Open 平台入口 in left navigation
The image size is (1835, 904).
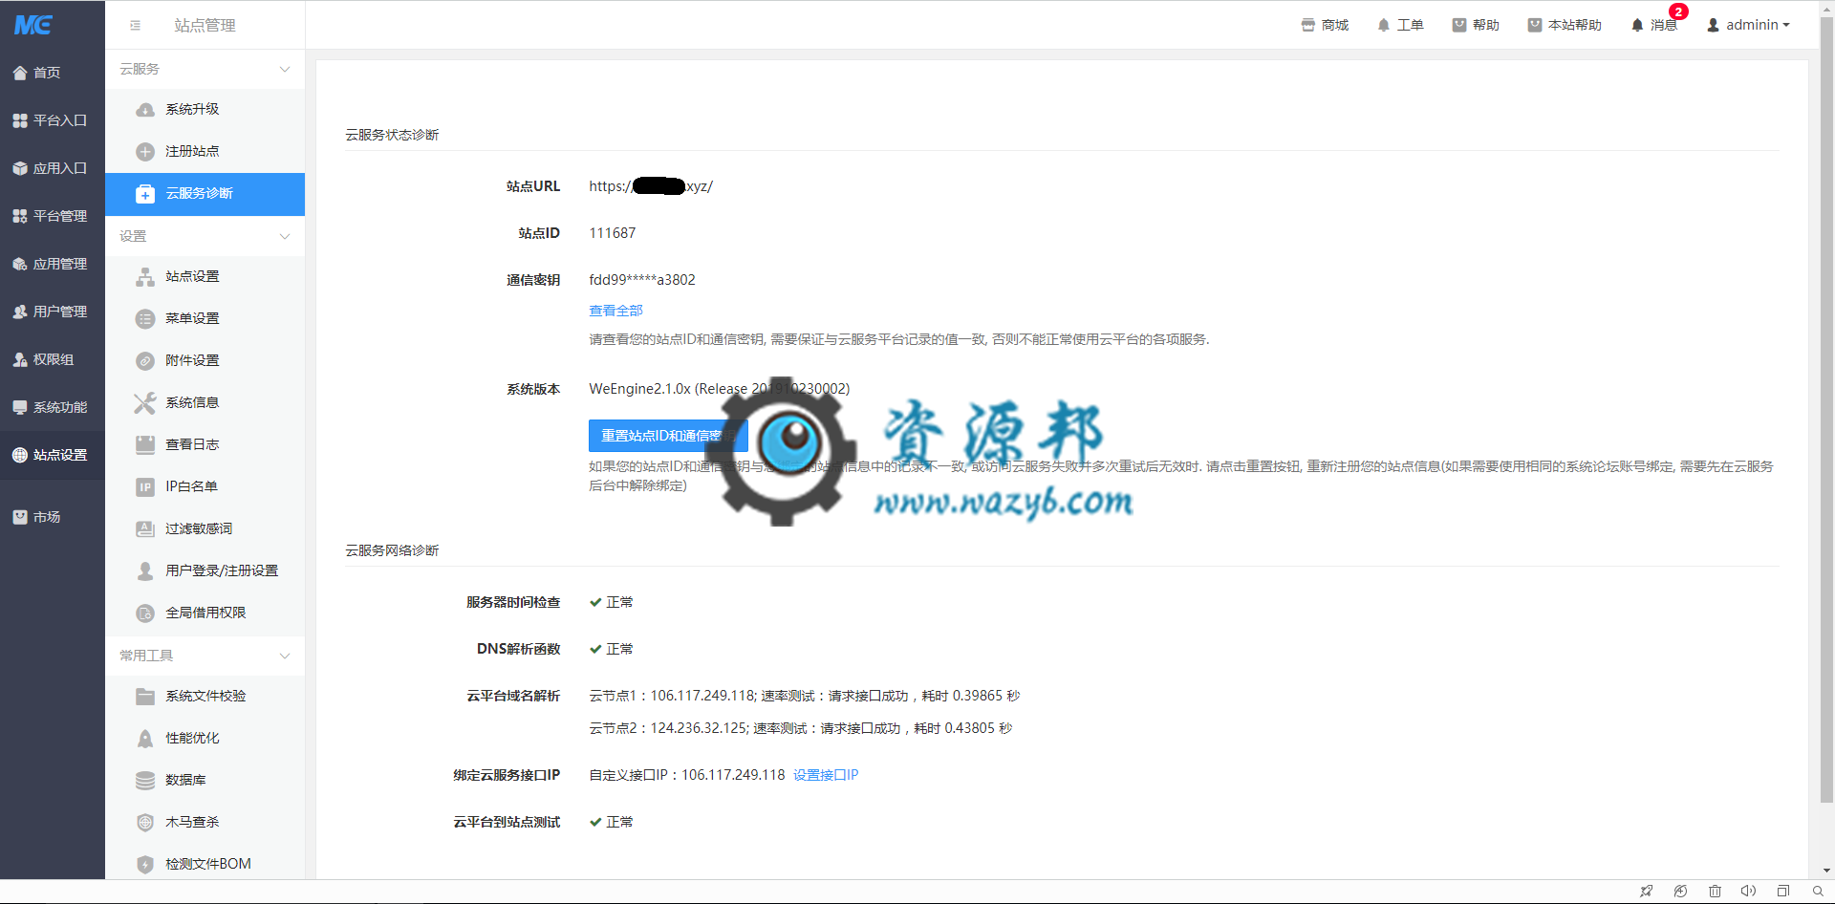click(53, 120)
